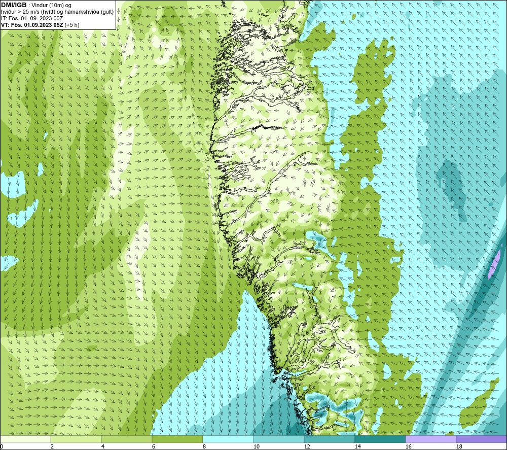Click the 2–4 m/s light green swatch
507x450 pixels.
pyautogui.click(x=76, y=439)
